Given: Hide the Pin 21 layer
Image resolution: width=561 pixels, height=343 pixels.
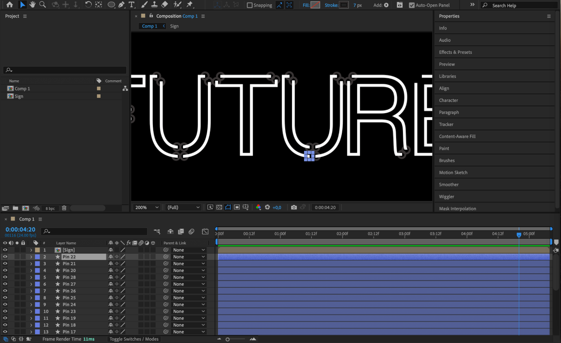Looking at the screenshot, I should tap(5, 263).
